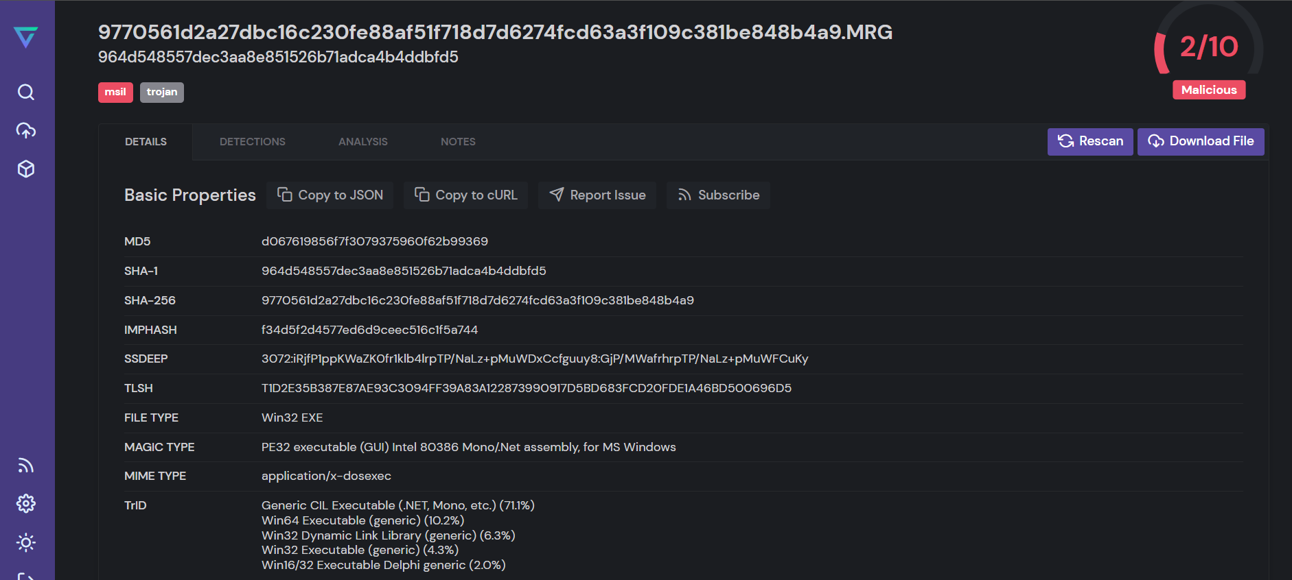Click the logout icon at sidebar bottom
The image size is (1292, 580).
[x=26, y=576]
